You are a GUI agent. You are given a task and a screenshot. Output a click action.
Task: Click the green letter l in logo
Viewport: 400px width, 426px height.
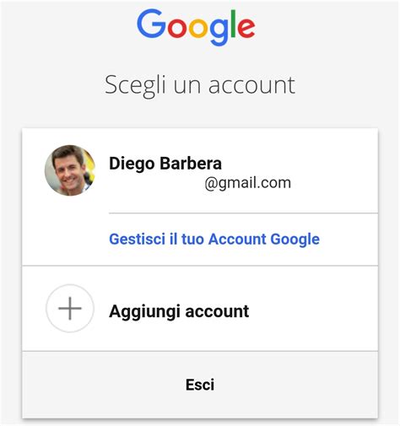pos(233,24)
